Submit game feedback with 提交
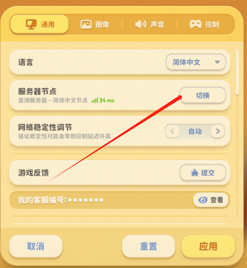The image size is (247, 268). [203, 173]
